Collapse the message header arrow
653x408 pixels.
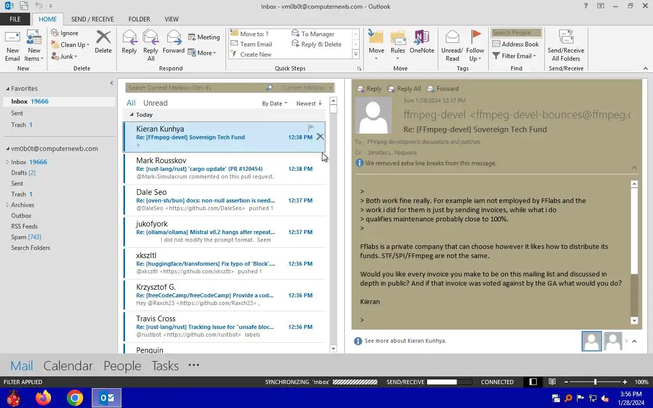[634, 168]
